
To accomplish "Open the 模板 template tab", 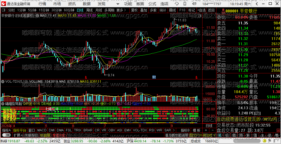I will tap(196, 130).
